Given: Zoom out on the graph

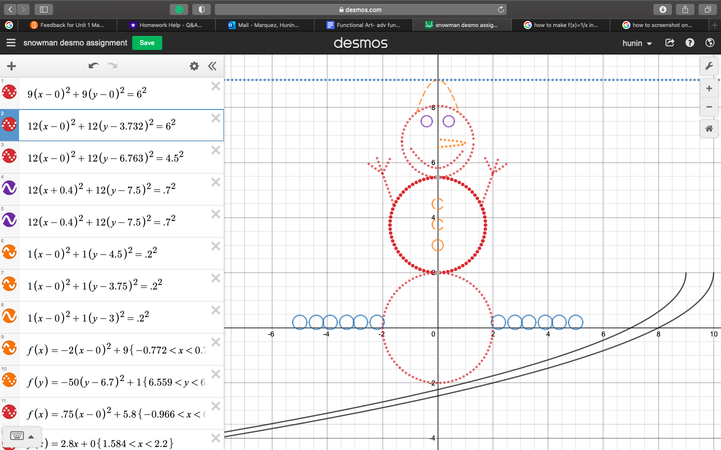Looking at the screenshot, I should click(x=709, y=107).
